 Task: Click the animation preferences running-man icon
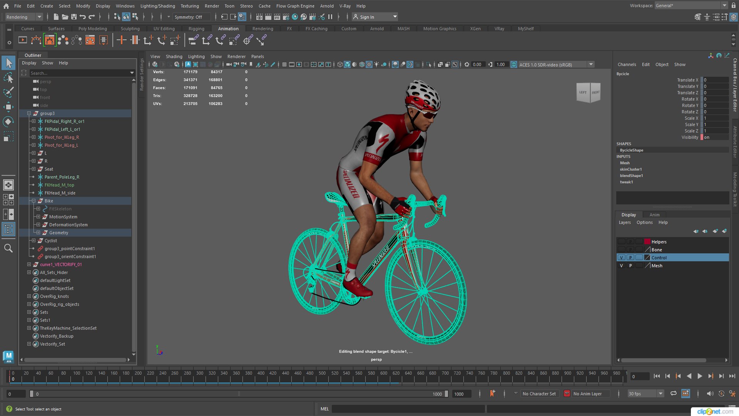pyautogui.click(x=732, y=394)
